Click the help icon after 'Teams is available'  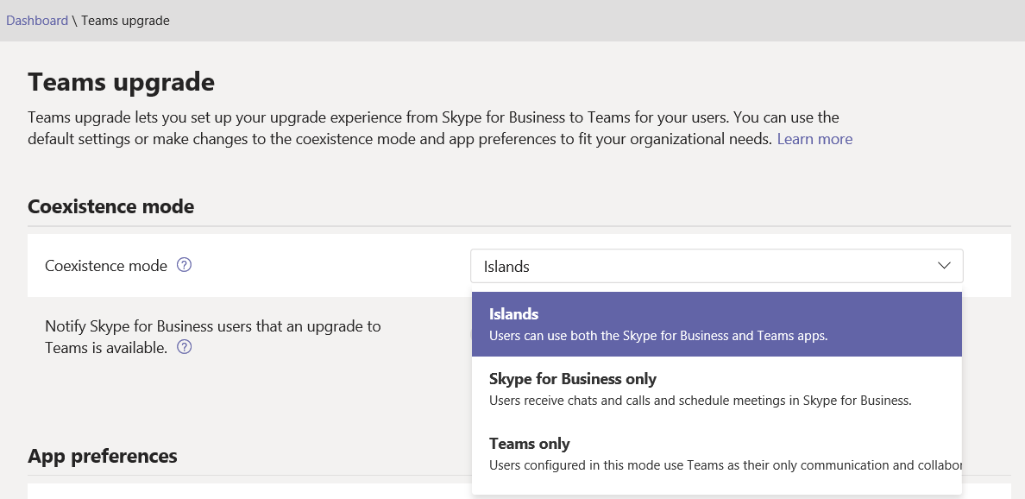point(184,348)
